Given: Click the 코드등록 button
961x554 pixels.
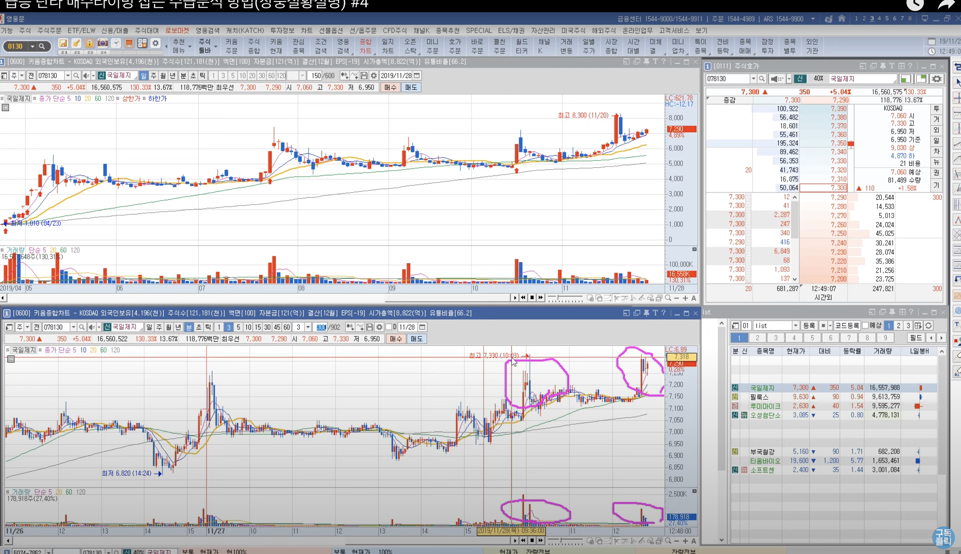Looking at the screenshot, I should (x=847, y=326).
